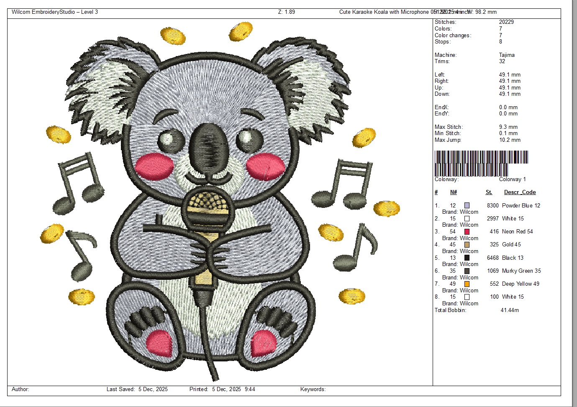Pick the Gold 45 thread swatch

pos(467,245)
